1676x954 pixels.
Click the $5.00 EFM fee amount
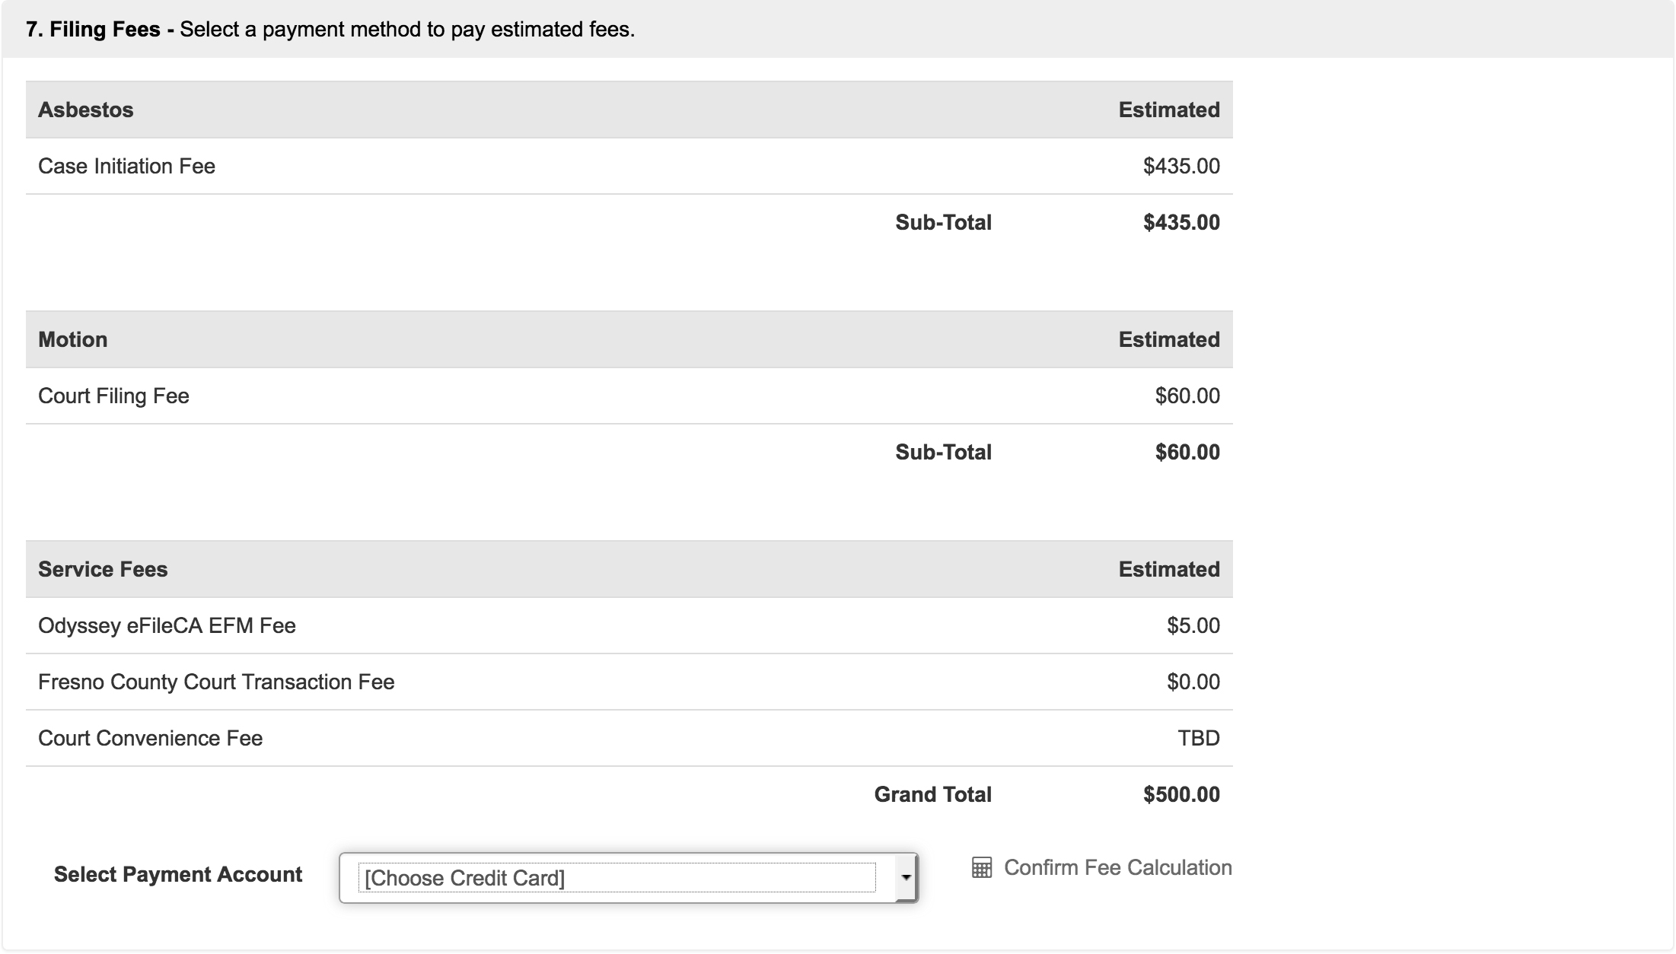(x=1193, y=626)
